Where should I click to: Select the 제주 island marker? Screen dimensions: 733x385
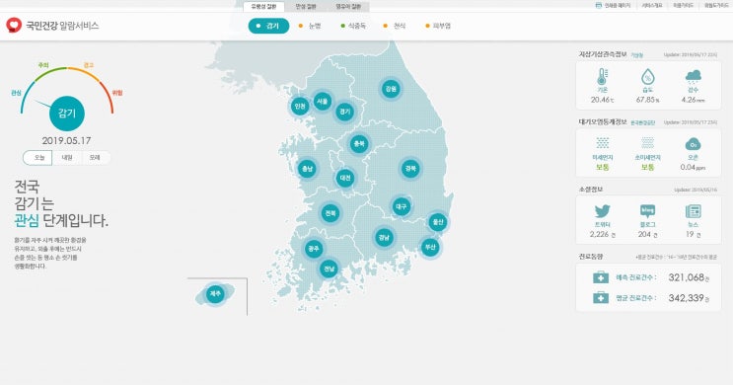(215, 294)
